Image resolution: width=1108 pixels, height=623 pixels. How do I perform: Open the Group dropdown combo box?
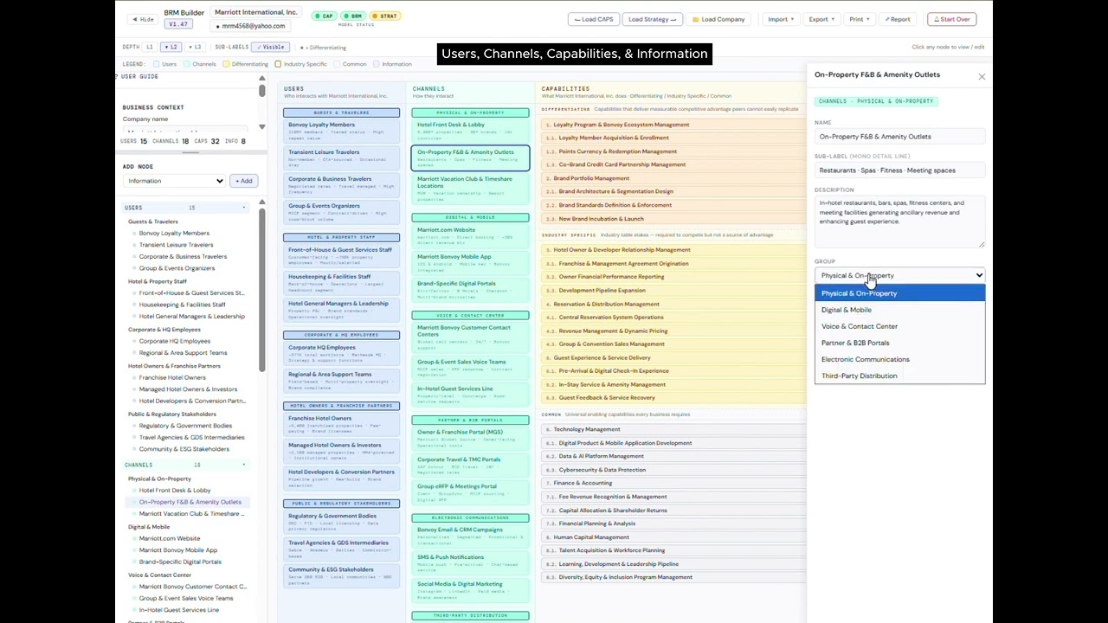pyautogui.click(x=899, y=275)
